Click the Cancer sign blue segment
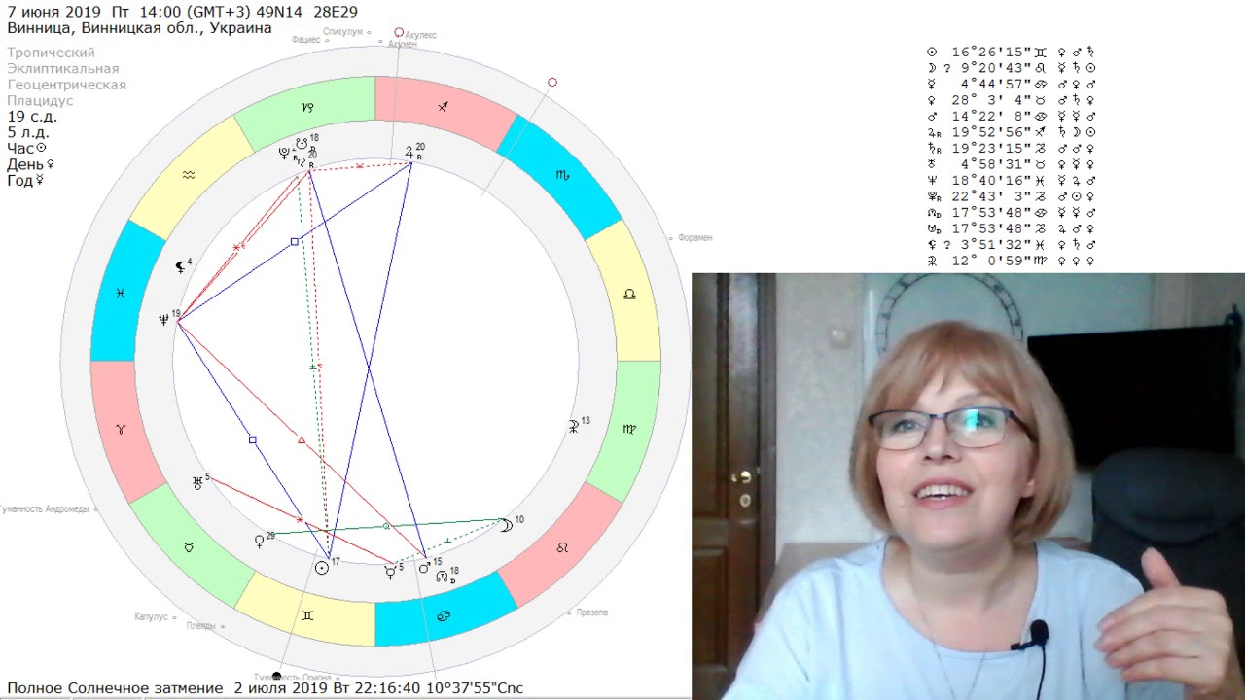Viewport: 1245px width, 700px height. tap(445, 616)
